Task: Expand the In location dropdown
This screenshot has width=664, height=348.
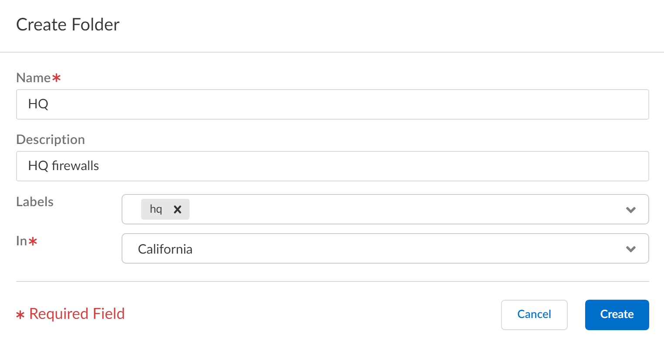Action: [x=630, y=248]
